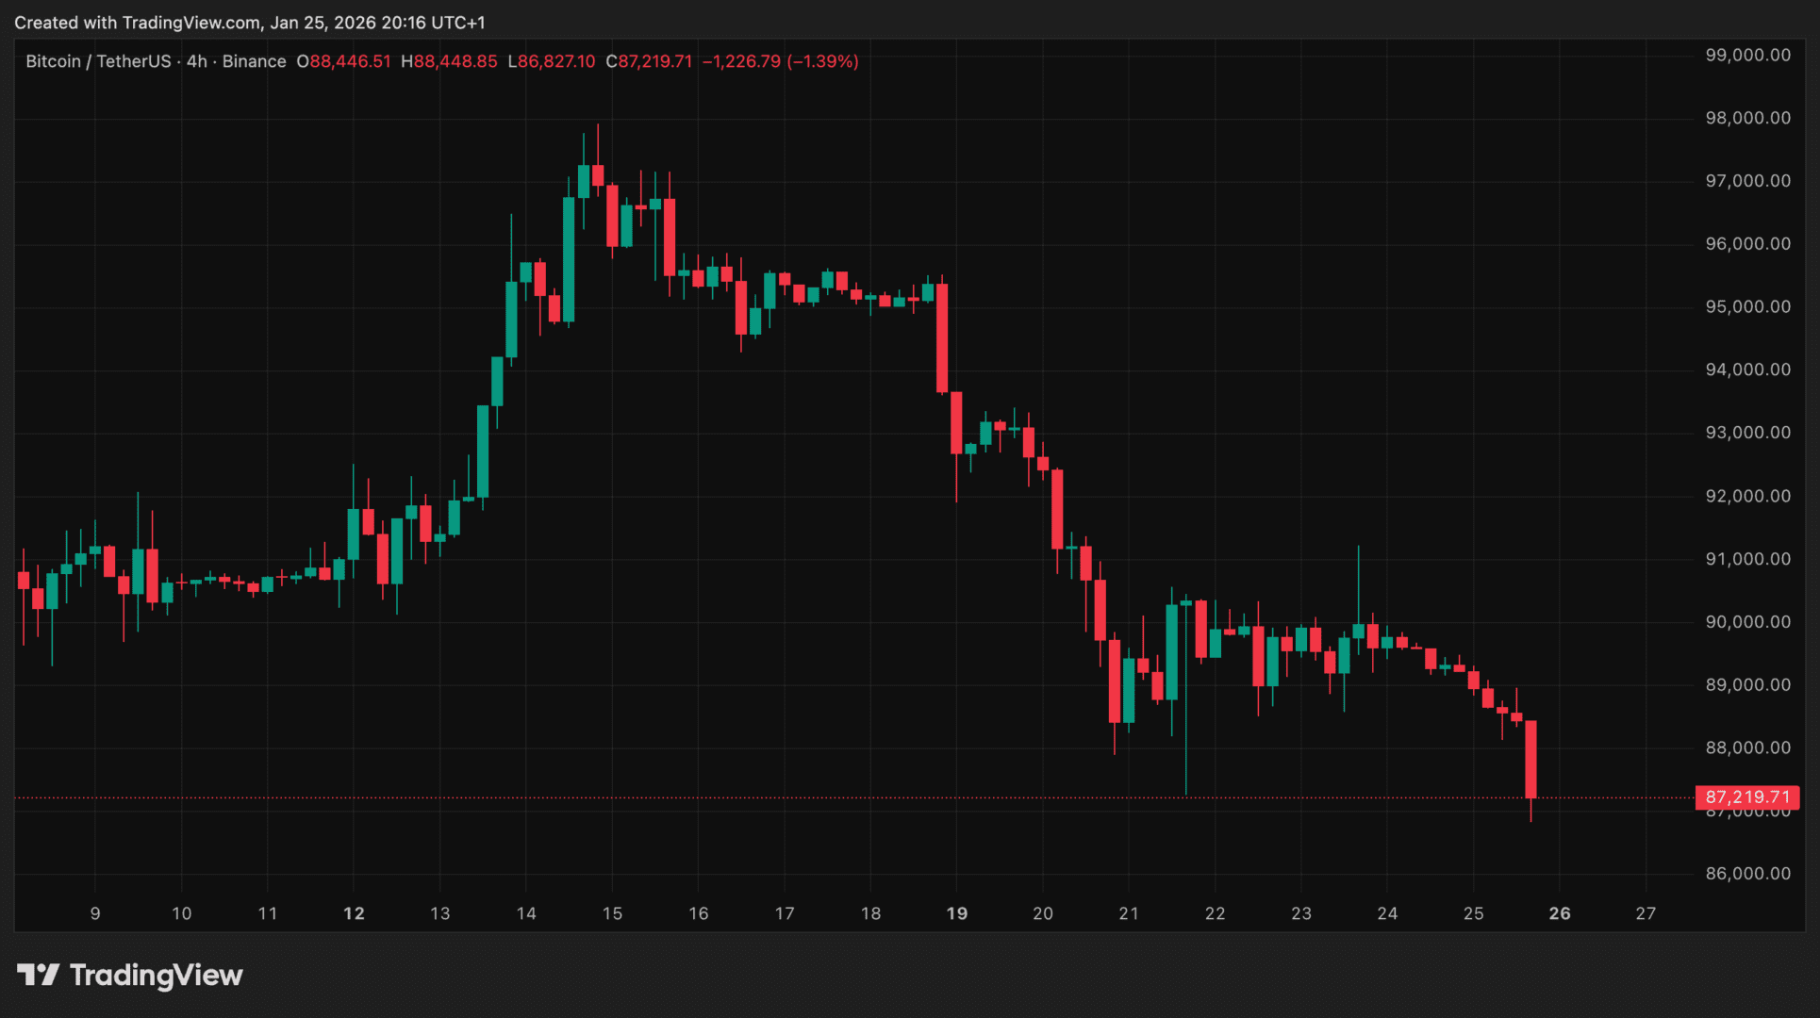Click the high value H88,448.85

click(x=449, y=61)
